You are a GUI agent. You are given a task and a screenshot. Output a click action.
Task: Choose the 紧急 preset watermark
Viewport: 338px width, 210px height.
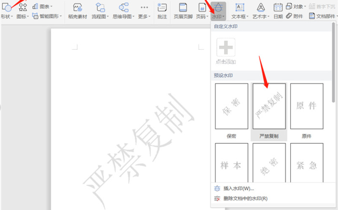pyautogui.click(x=307, y=163)
